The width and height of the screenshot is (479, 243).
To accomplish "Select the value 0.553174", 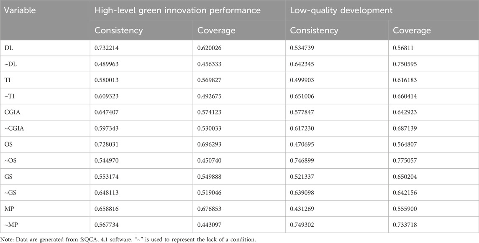I will (x=107, y=177).
